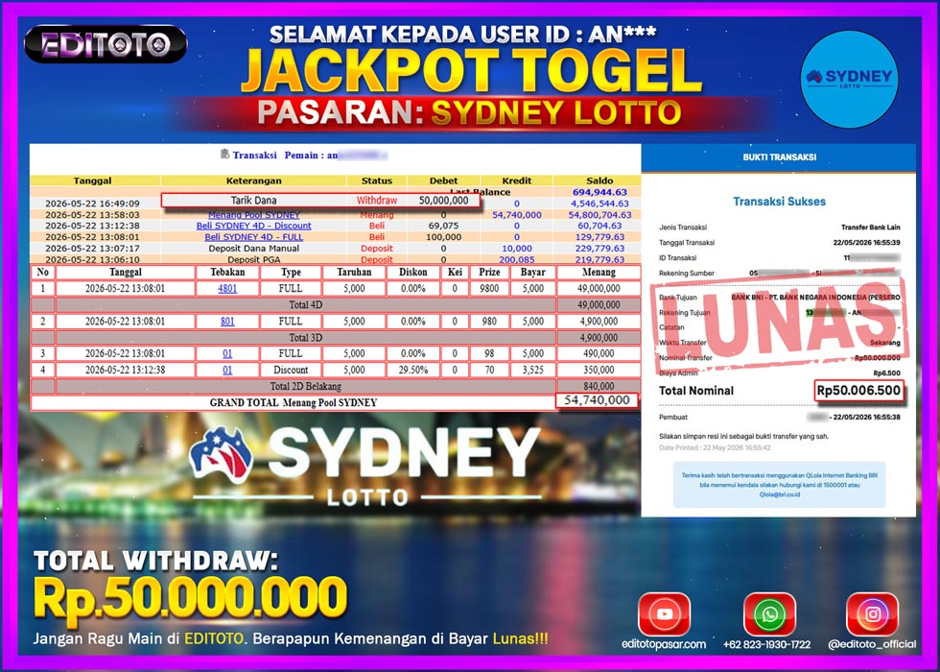This screenshot has height=672, width=940.
Task: Click the Tarik Dana entry
Action: coord(253,201)
